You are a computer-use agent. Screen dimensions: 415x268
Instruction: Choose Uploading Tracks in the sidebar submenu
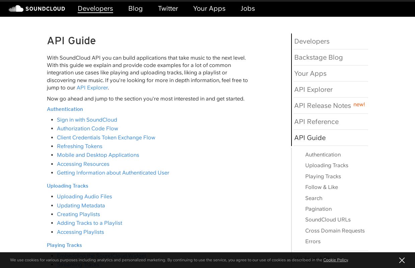(327, 165)
